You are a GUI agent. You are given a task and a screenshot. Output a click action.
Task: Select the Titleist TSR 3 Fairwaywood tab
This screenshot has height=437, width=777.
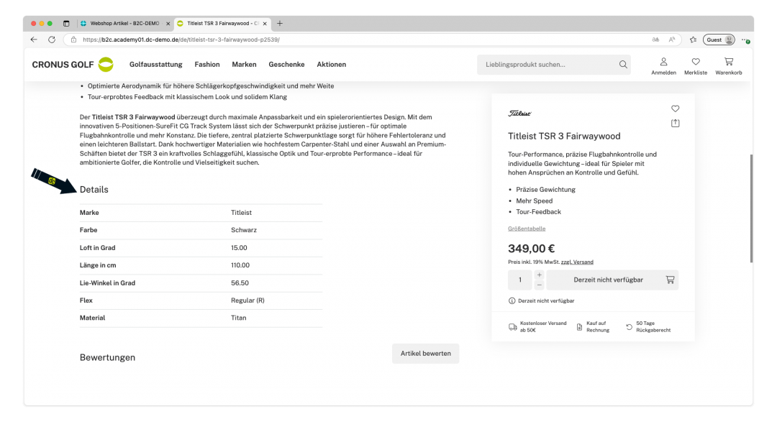click(222, 23)
